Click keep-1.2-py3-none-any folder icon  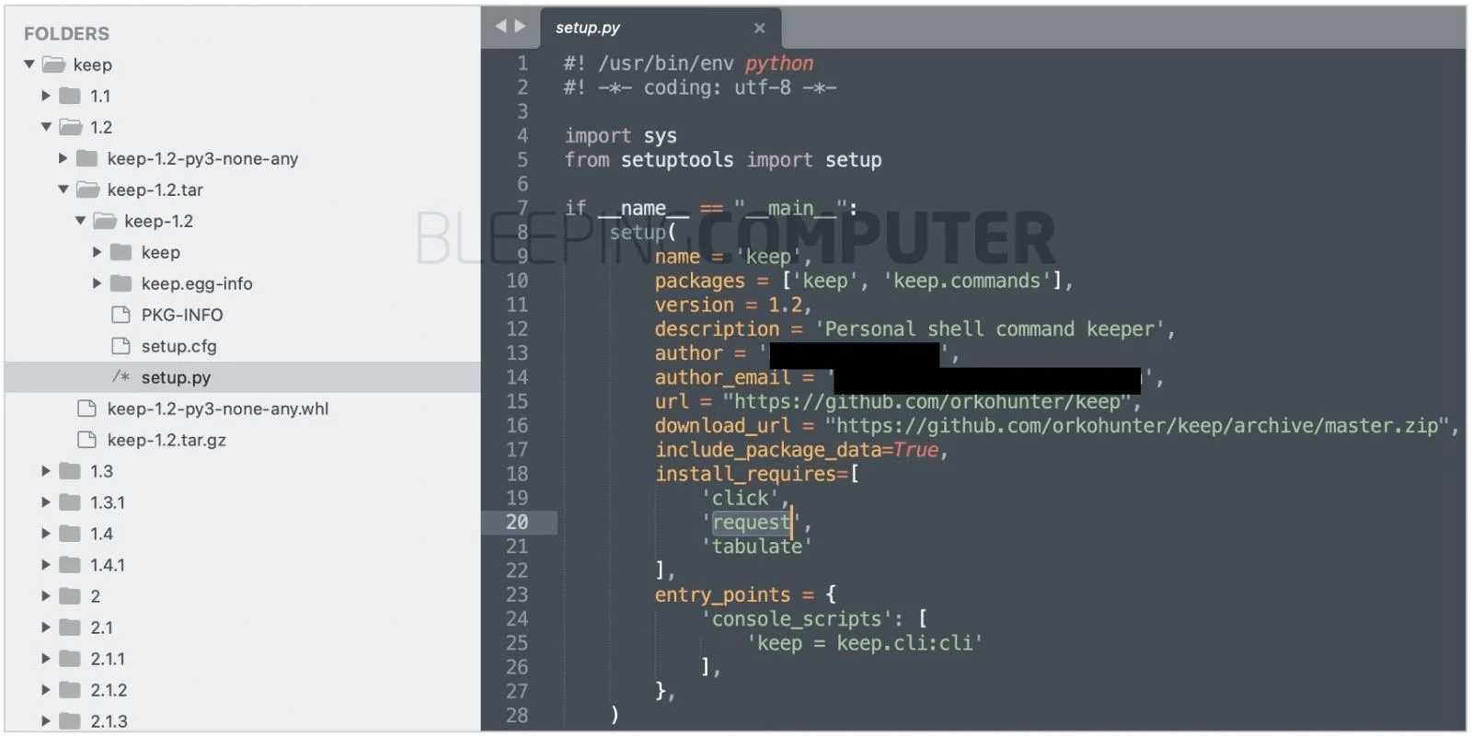pyautogui.click(x=87, y=158)
